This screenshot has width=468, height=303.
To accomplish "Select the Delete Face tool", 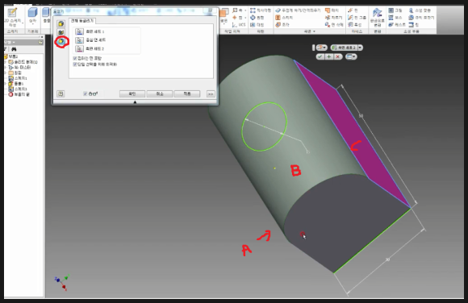I will pos(334,25).
